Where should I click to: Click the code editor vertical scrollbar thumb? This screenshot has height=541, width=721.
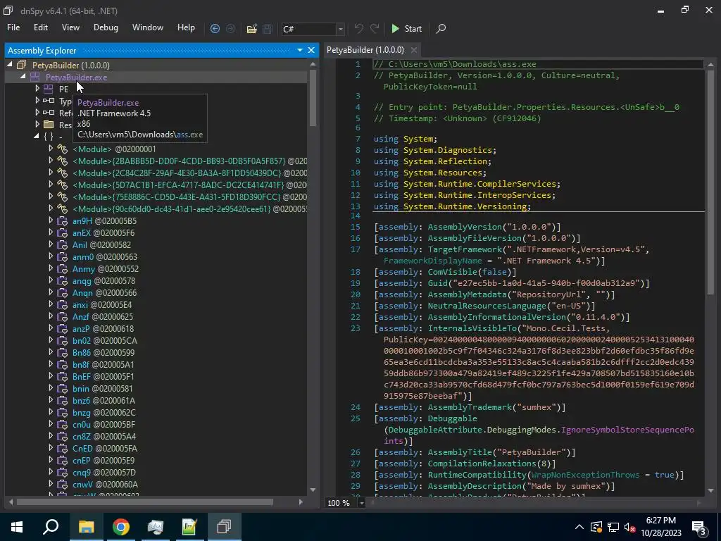(710, 182)
